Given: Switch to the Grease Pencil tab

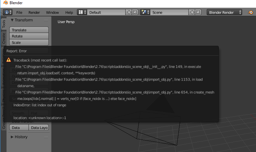Looking at the screenshot, I should [x=4, y=118].
